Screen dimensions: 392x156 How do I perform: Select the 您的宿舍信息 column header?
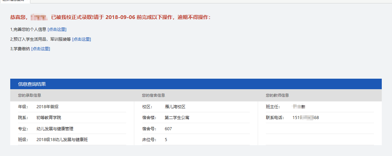click(x=154, y=96)
